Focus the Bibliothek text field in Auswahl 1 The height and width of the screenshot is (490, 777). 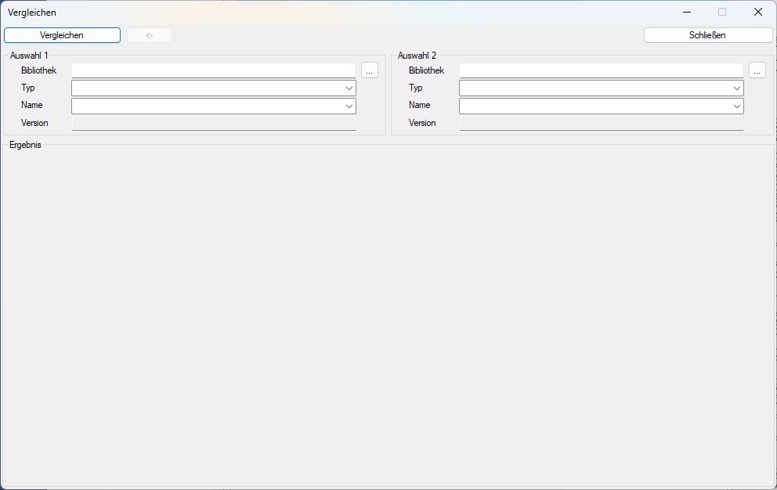[x=213, y=70]
